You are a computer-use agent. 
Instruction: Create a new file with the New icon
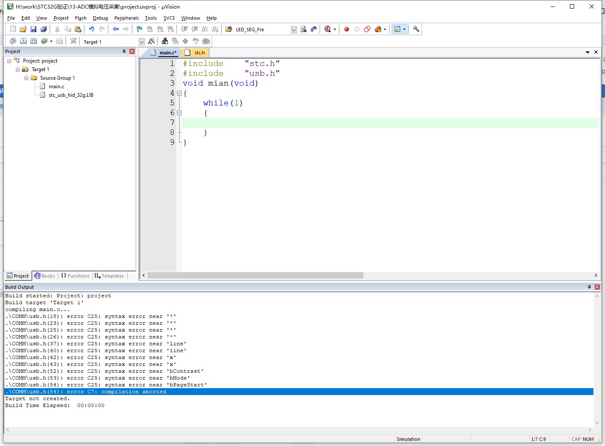coord(13,29)
